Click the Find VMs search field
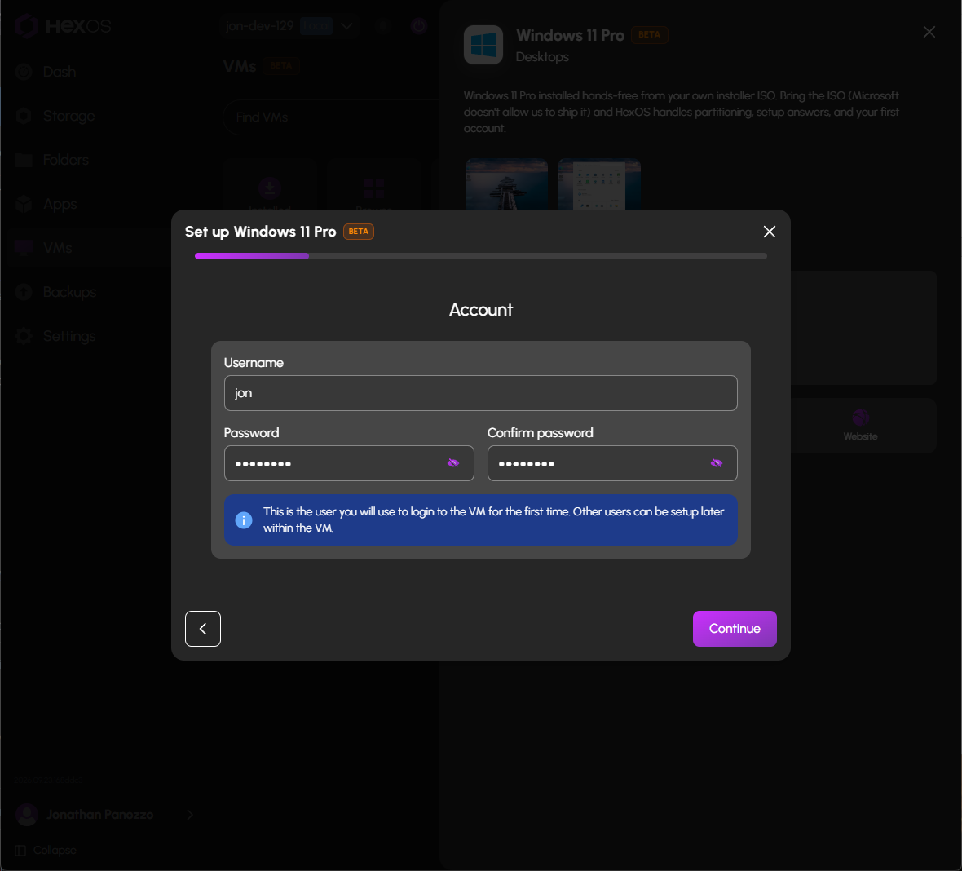The height and width of the screenshot is (871, 962). tap(331, 117)
